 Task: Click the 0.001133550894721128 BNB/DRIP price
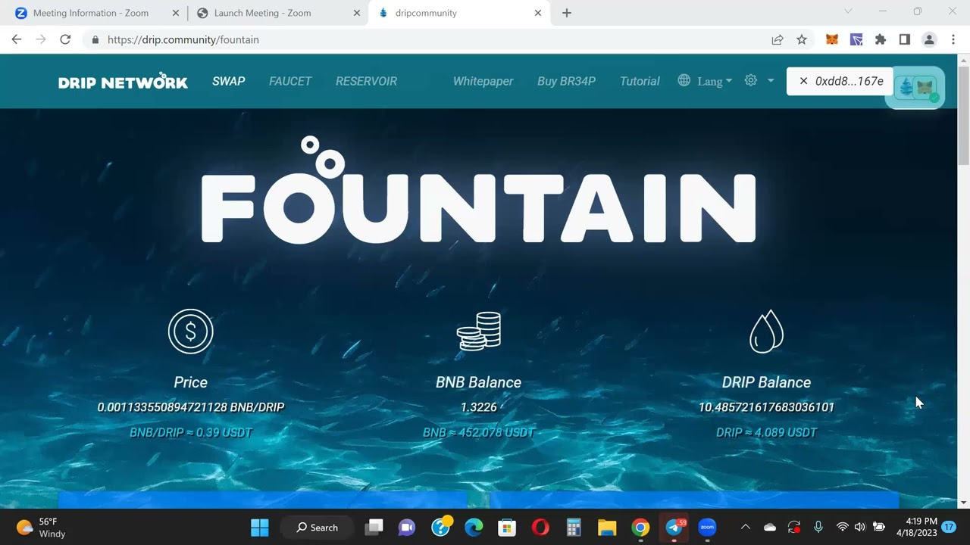point(191,407)
